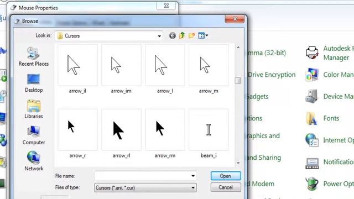Click the arrow_rl file name label
This screenshot has height=199, width=354.
[121, 156]
